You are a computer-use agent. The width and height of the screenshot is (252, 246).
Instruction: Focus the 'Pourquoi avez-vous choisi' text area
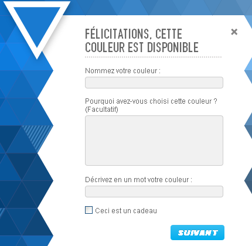(x=154, y=141)
